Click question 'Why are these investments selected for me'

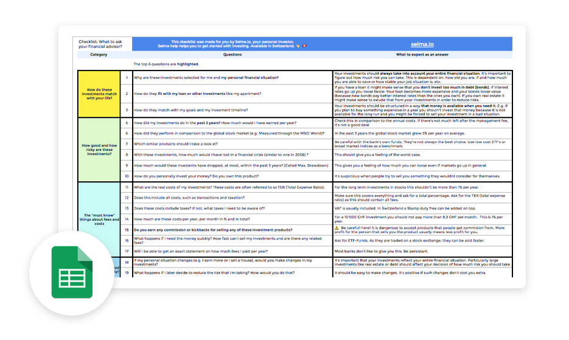pos(232,78)
